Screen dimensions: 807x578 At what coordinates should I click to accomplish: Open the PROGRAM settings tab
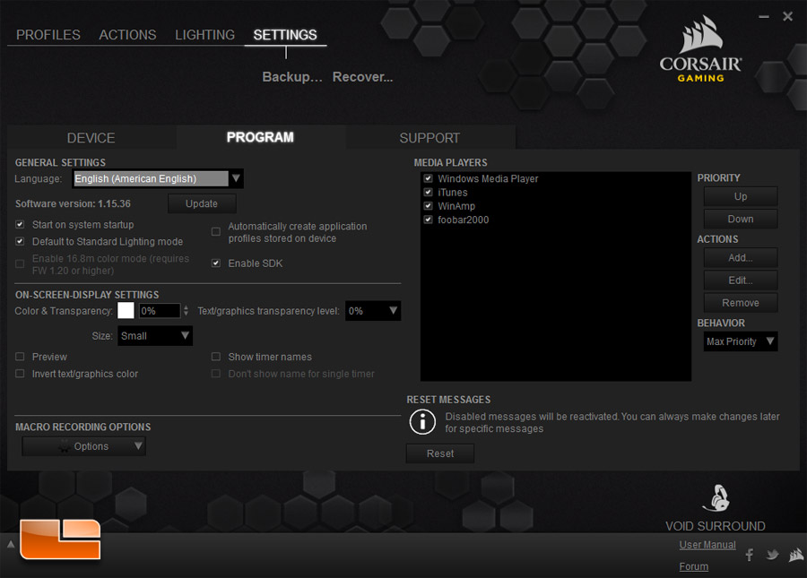point(260,137)
